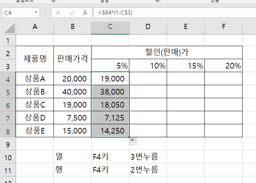Click the 상품C cell
The width and height of the screenshot is (256, 183).
(35, 105)
